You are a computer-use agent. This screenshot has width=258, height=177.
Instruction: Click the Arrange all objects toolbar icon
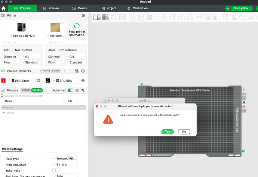(x=122, y=17)
